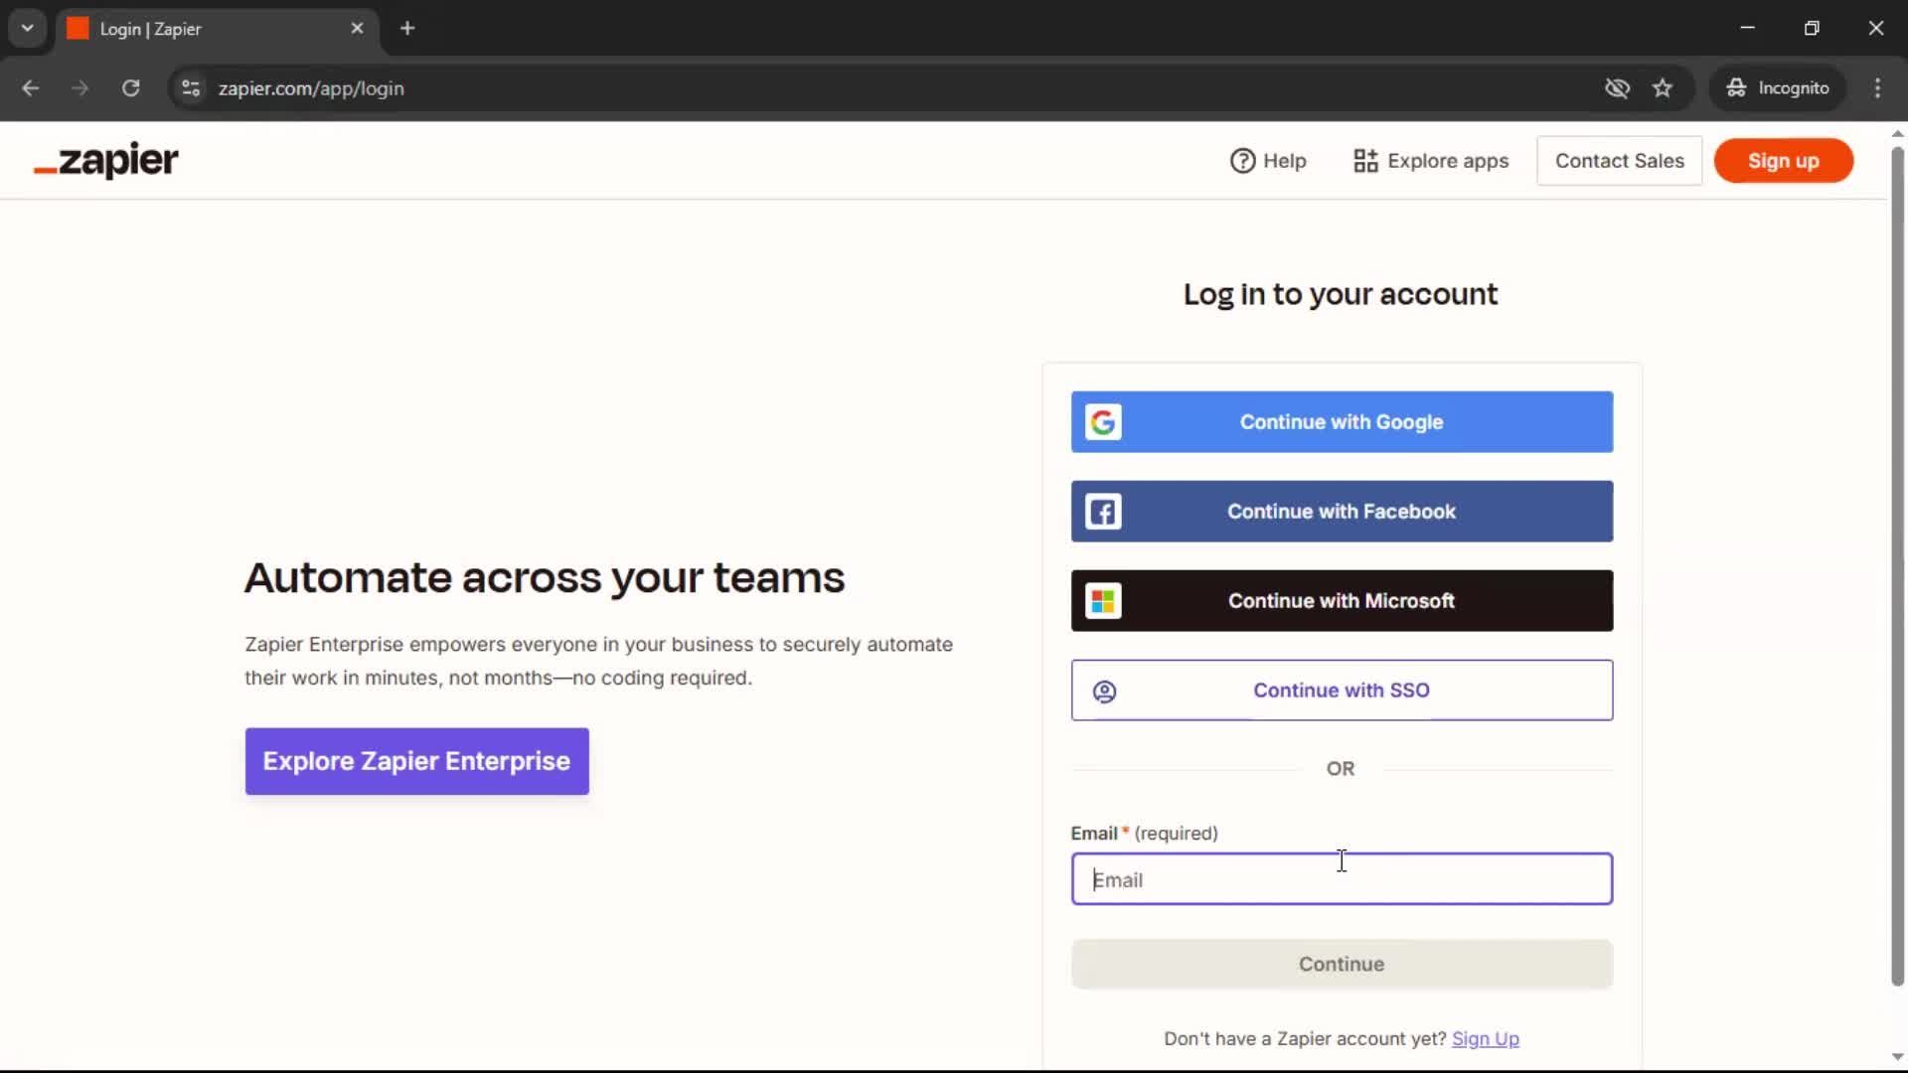The image size is (1908, 1073).
Task: Open Chrome's three-dot menu
Action: click(x=1877, y=88)
